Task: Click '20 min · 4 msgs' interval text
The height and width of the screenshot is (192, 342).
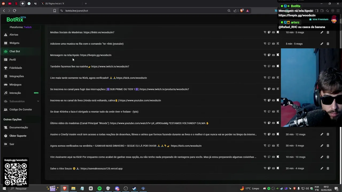Action: 295,168
